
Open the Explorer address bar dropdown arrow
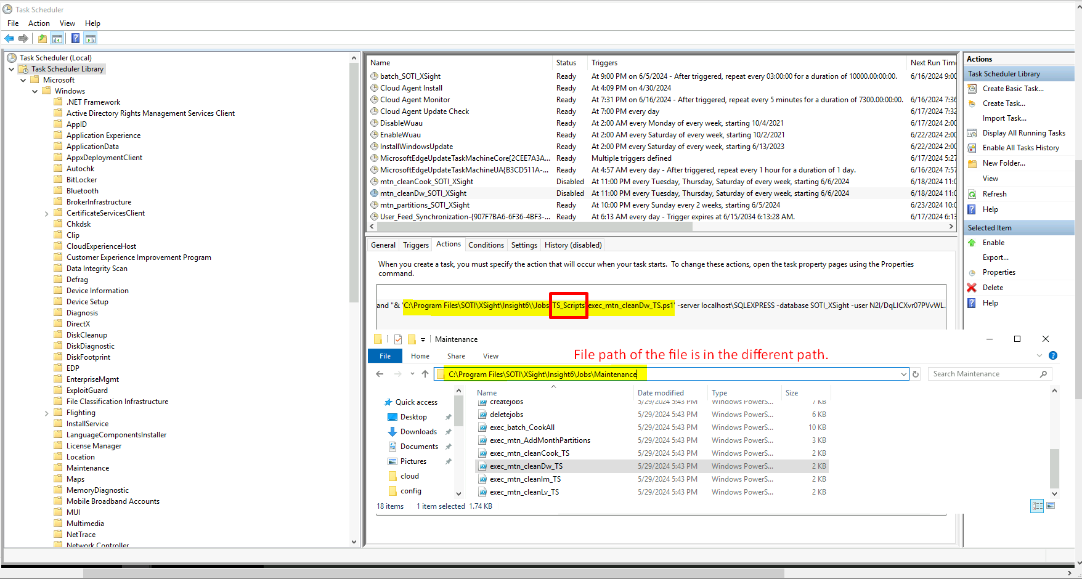903,374
